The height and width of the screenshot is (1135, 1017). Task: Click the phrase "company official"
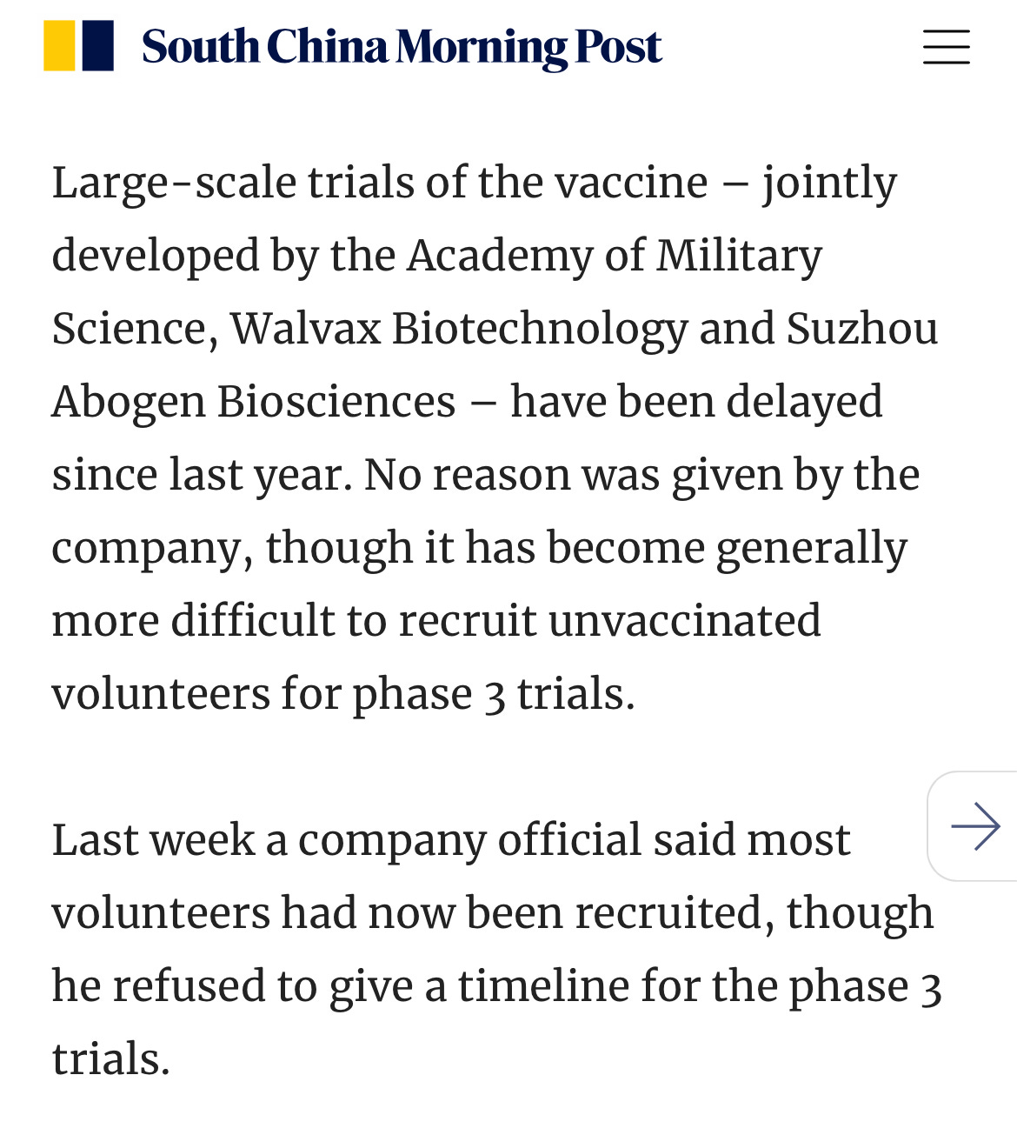point(469,841)
